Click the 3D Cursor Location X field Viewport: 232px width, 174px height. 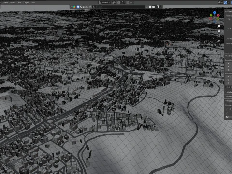tap(229, 63)
